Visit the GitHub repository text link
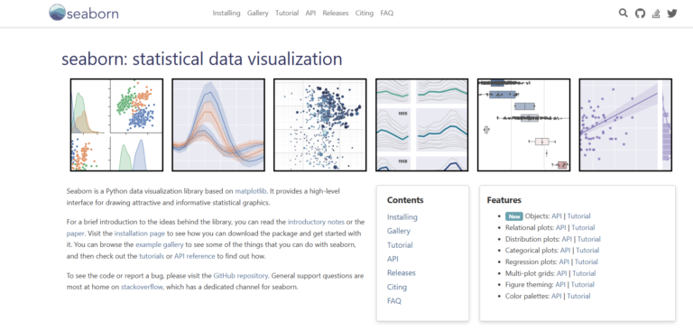Viewport: 693px width, 330px height. [x=241, y=276]
